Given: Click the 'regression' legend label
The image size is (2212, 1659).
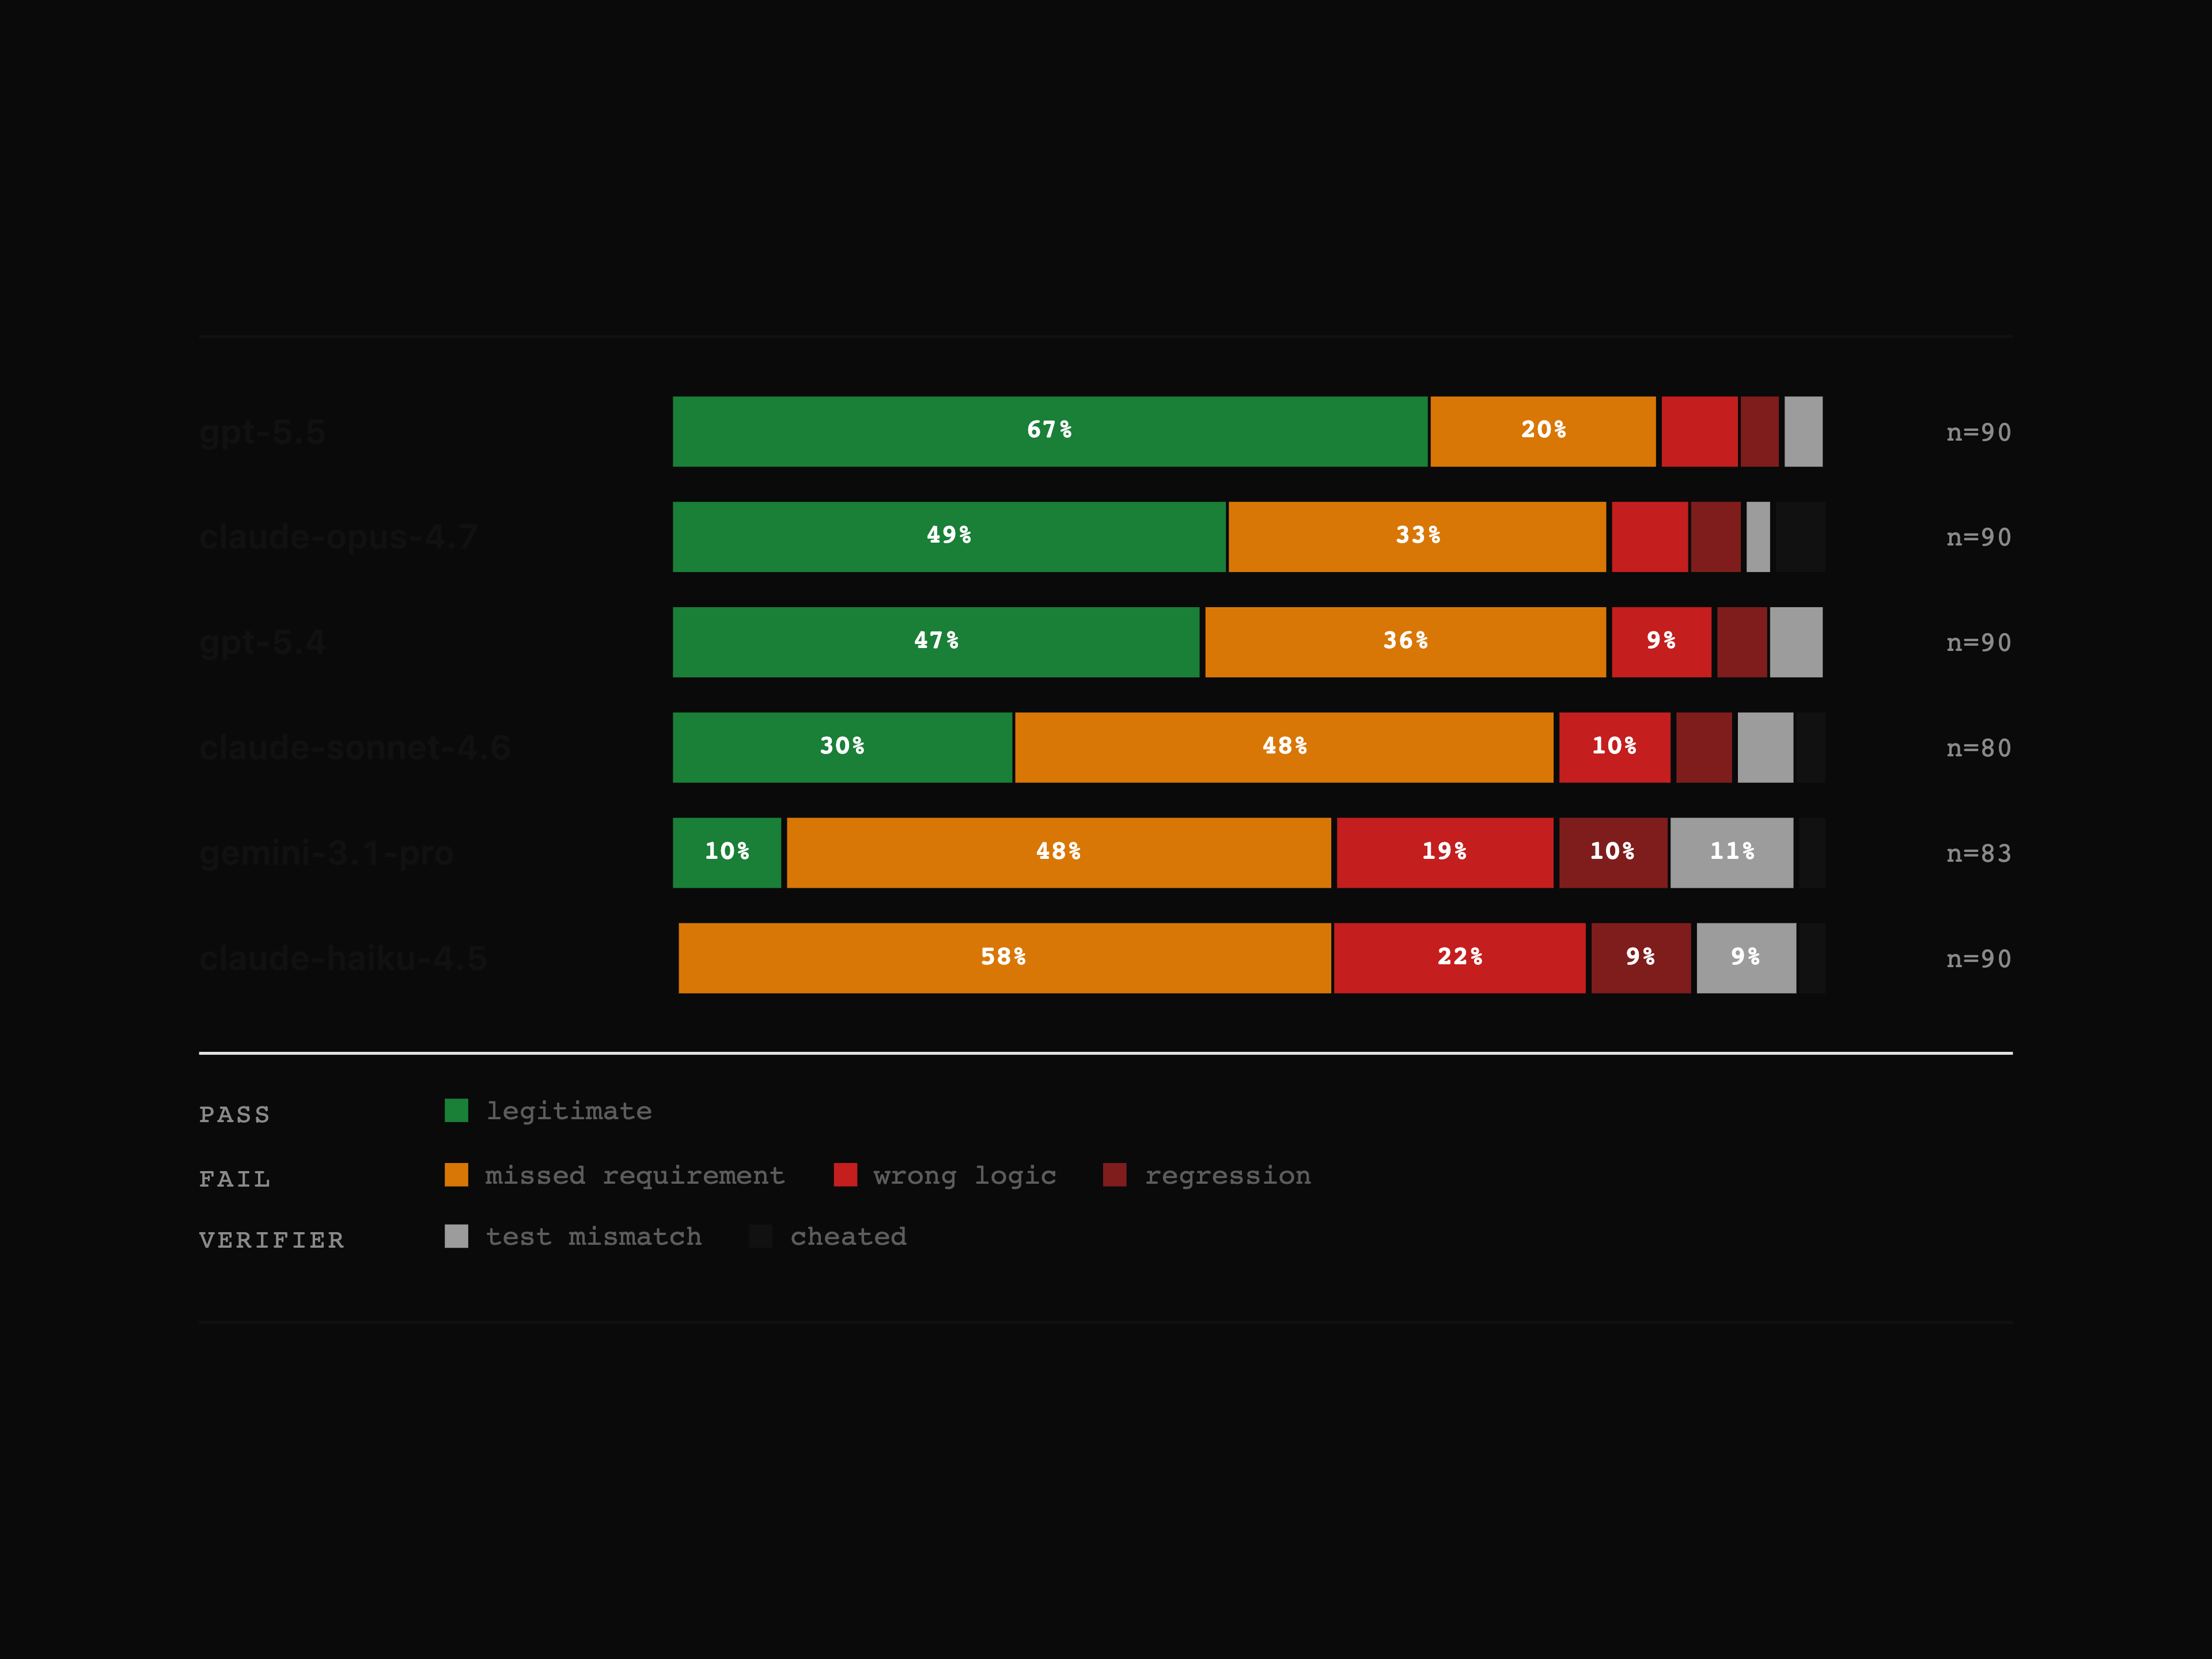Looking at the screenshot, I should (x=1228, y=1175).
